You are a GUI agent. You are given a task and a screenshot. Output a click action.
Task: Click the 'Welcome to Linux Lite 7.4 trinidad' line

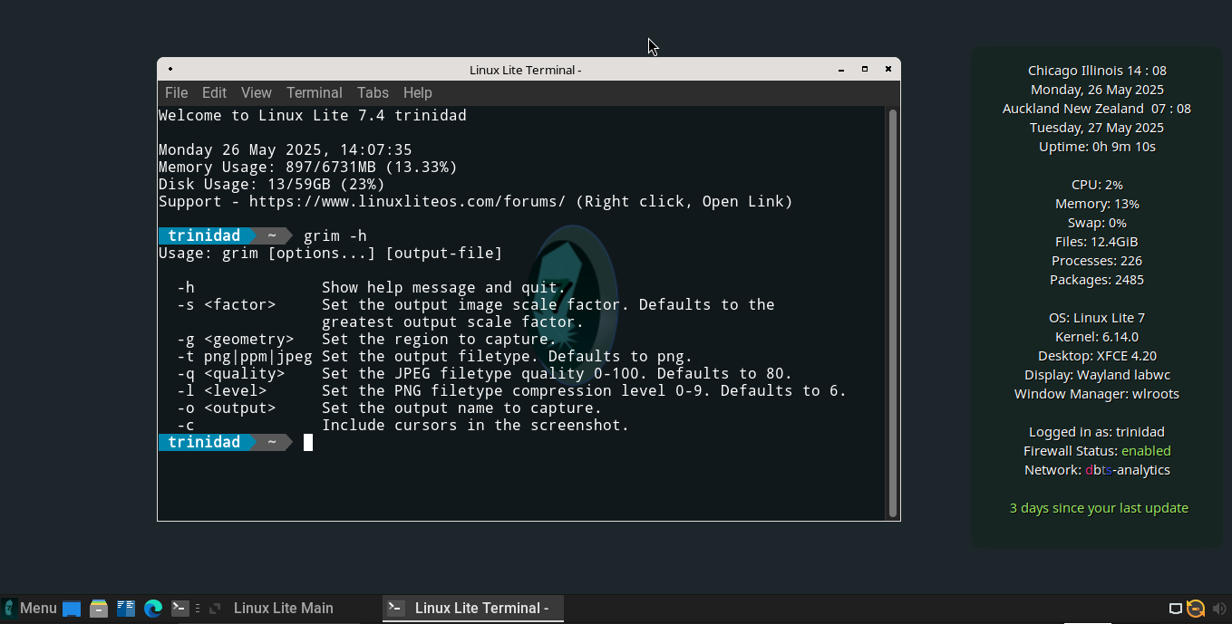click(x=313, y=116)
